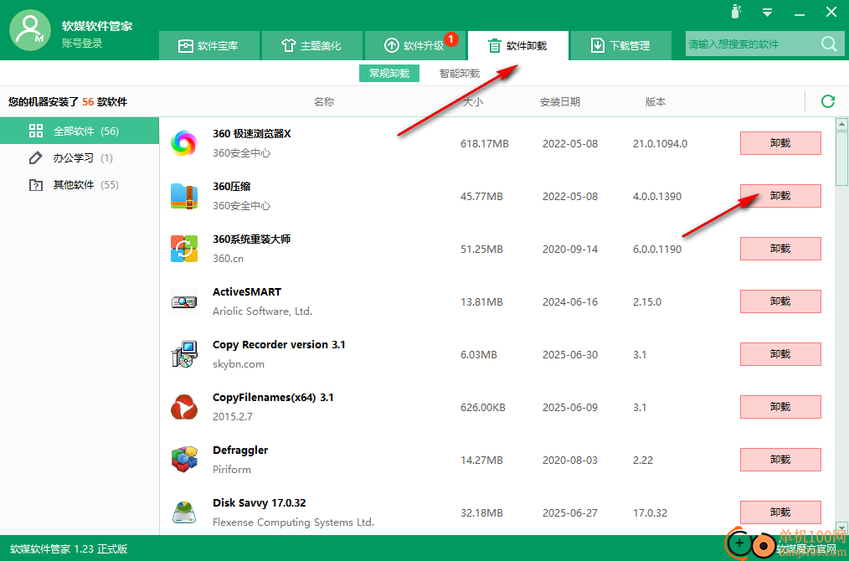Select the 软件卸载 tab

(x=517, y=45)
